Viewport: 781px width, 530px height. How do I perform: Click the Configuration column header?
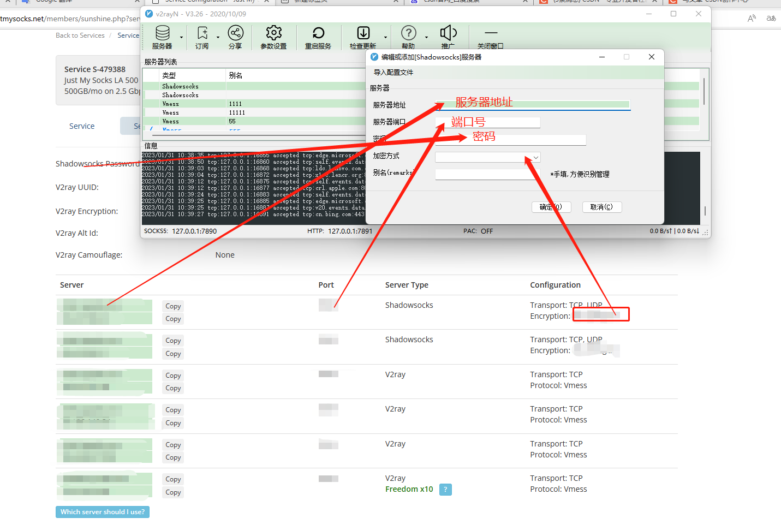click(555, 285)
